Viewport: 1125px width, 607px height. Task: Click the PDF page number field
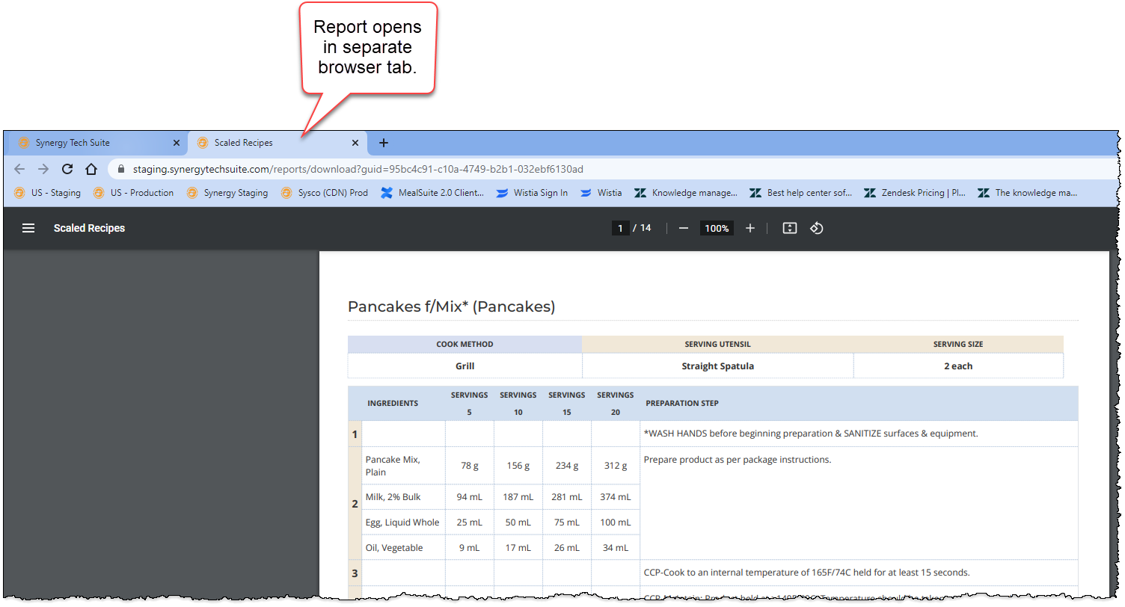click(620, 228)
